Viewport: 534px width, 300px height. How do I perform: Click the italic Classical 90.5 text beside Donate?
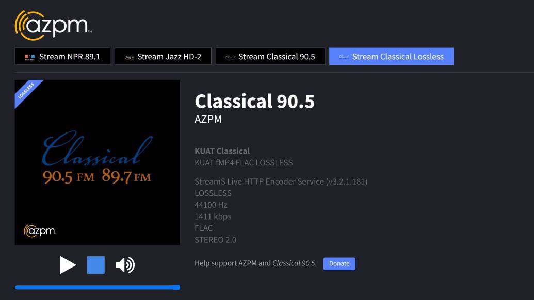[294, 263]
